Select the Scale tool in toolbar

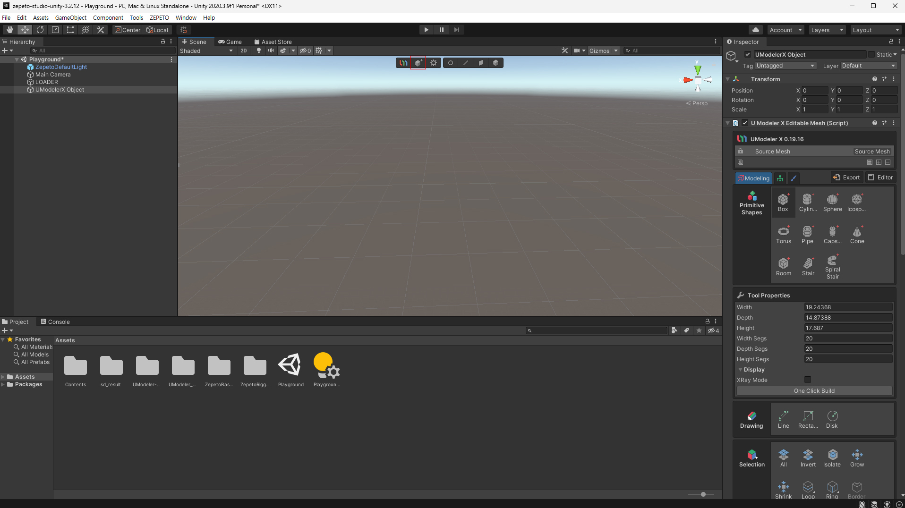pos(55,30)
